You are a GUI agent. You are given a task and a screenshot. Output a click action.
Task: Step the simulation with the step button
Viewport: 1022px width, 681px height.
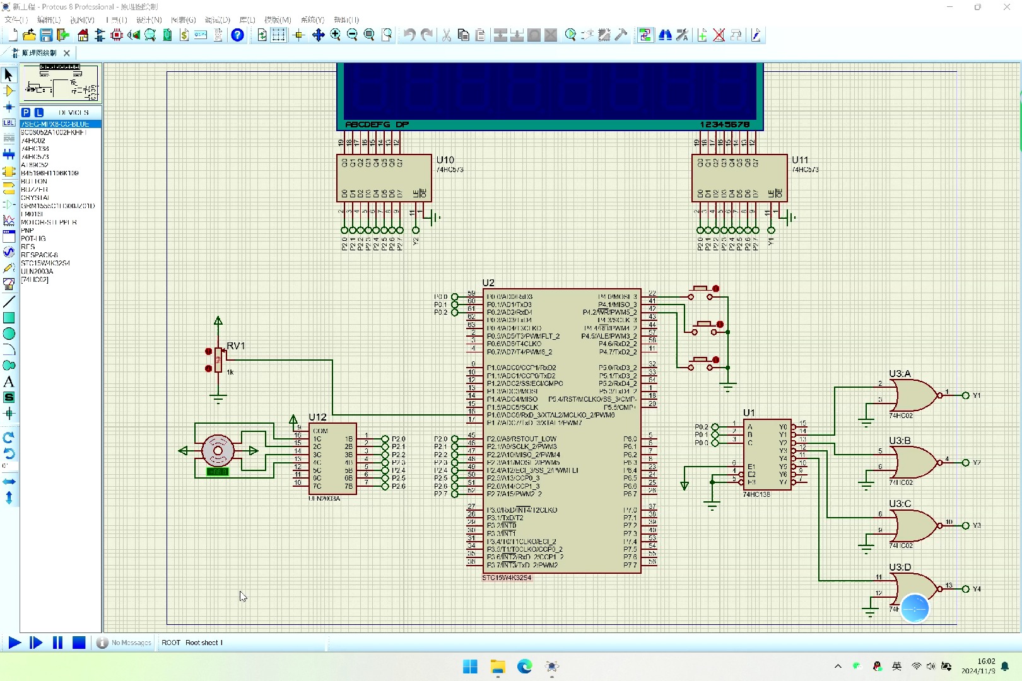pos(36,643)
